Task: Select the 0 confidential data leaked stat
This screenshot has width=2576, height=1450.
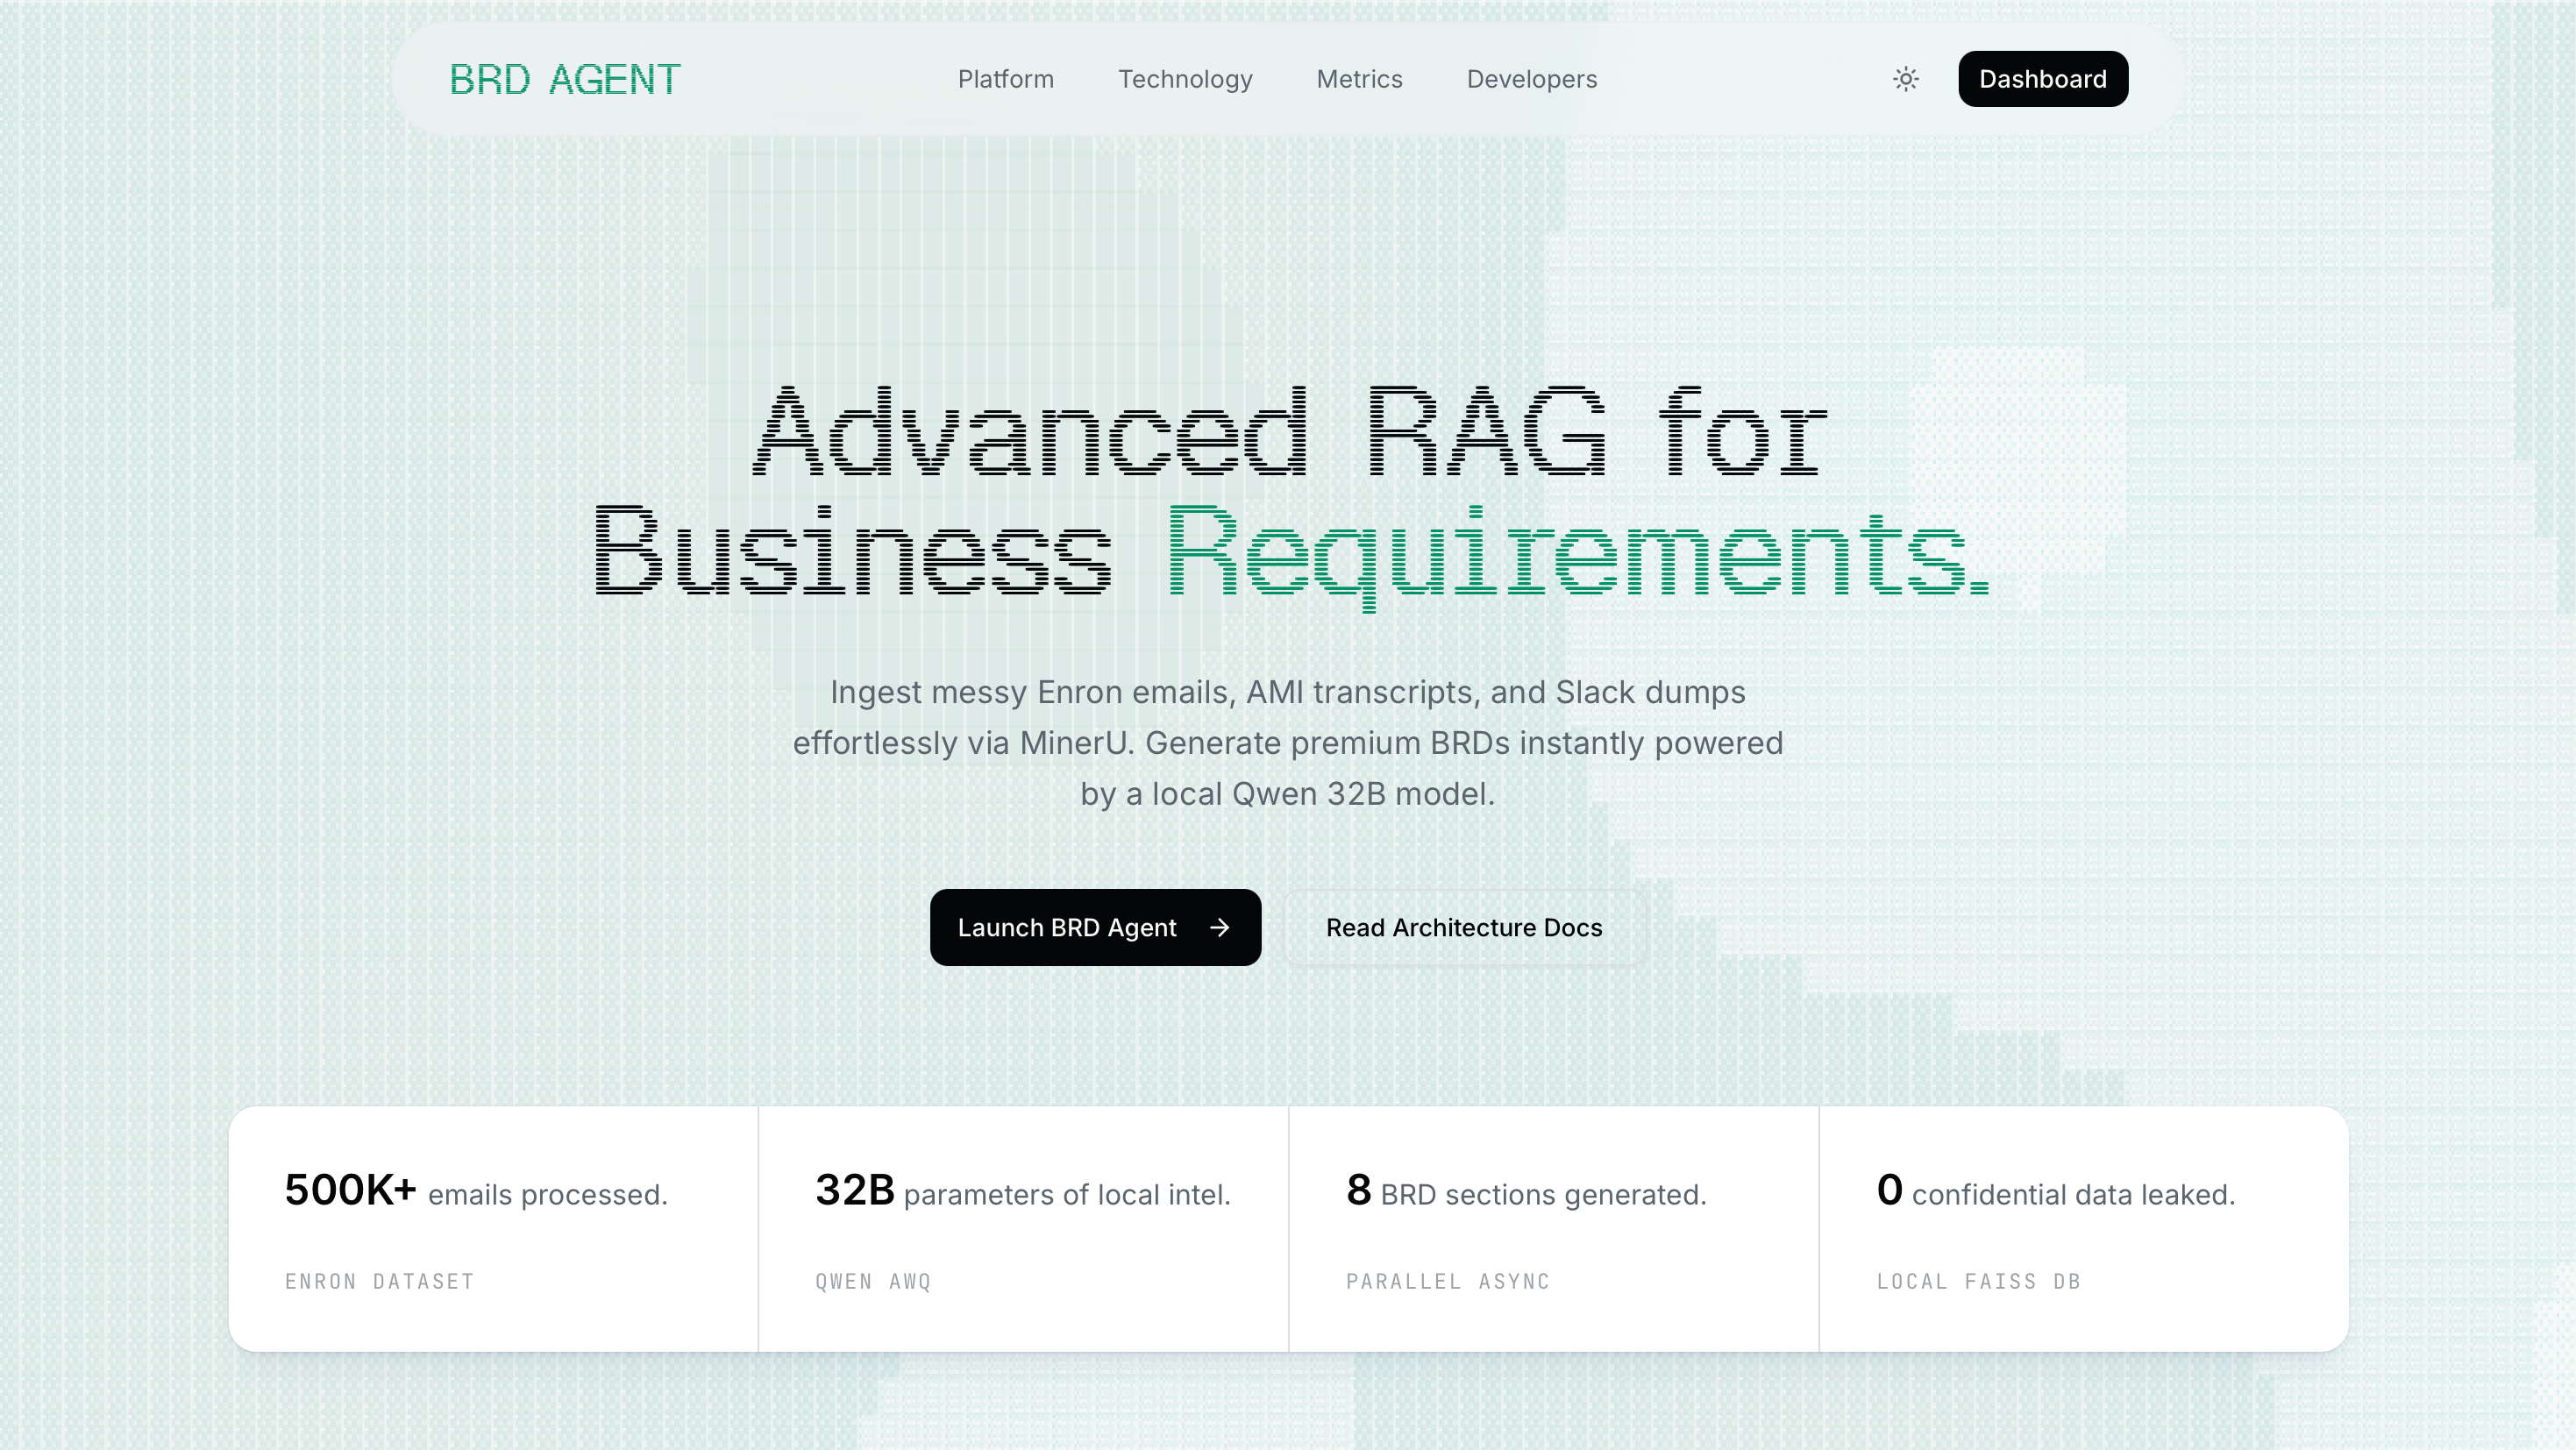Action: tap(2056, 1190)
